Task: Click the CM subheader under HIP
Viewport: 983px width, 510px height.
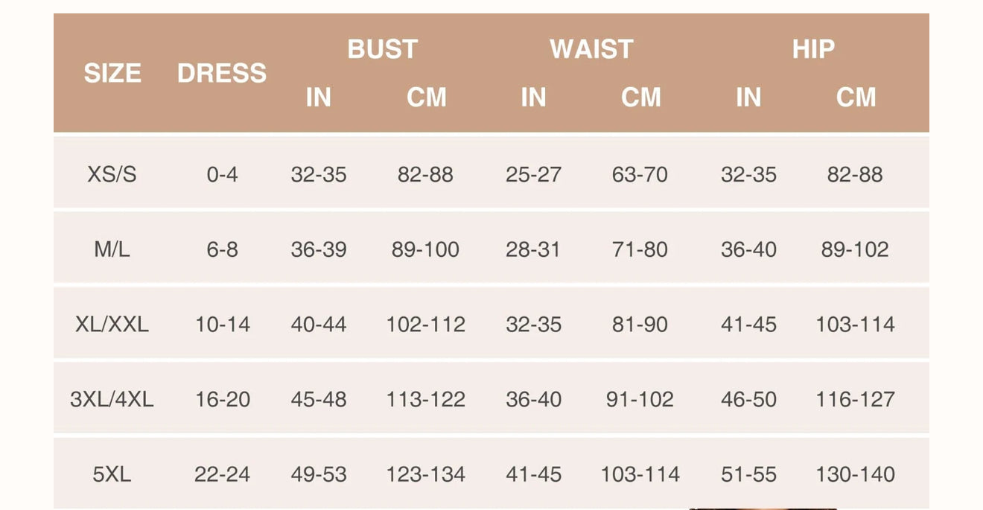Action: (x=856, y=98)
